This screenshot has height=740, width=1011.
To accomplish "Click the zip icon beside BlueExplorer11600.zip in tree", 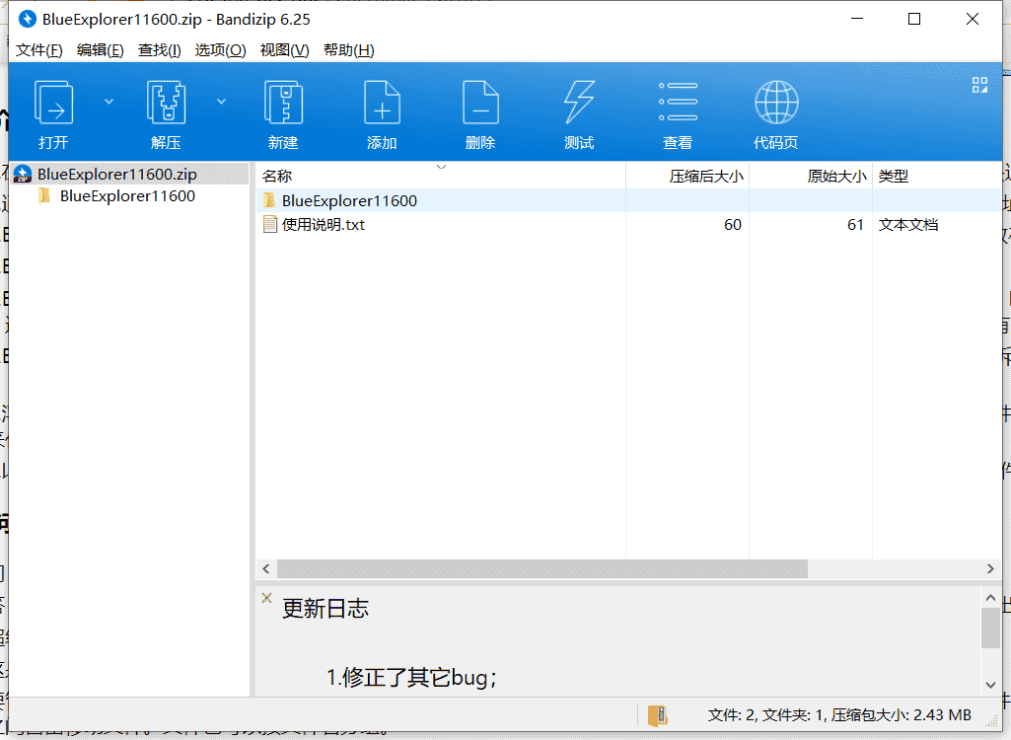I will pos(23,175).
